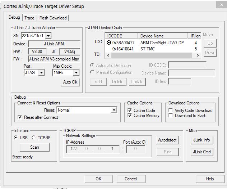The height and width of the screenshot is (189, 227).
Task: Click the Device J-Link ARM field
Action: click(x=54, y=44)
